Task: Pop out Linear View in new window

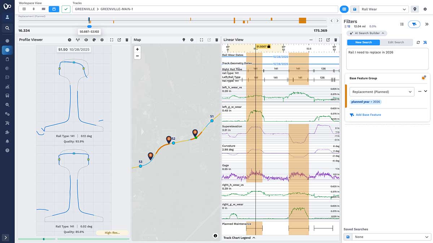Action: pos(328,40)
